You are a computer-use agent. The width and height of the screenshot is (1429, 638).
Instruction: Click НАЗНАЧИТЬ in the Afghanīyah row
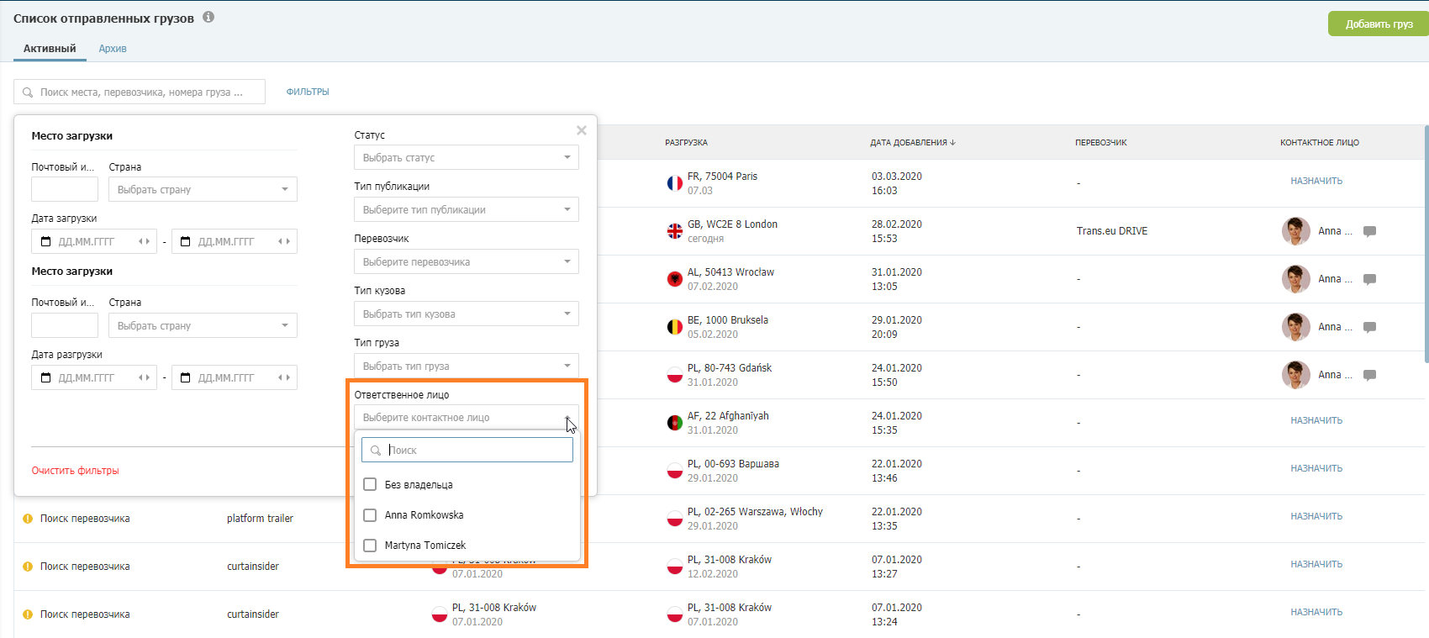pos(1316,420)
